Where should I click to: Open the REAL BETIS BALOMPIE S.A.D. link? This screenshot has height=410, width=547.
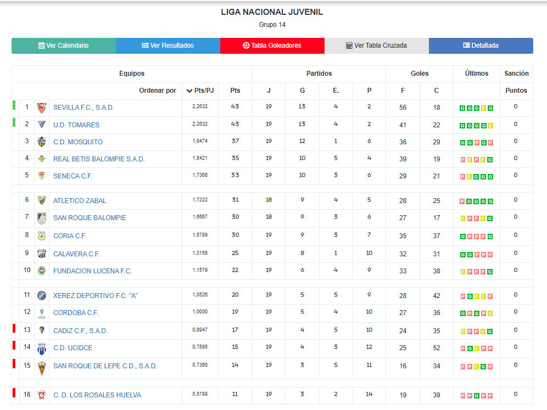pyautogui.click(x=99, y=159)
